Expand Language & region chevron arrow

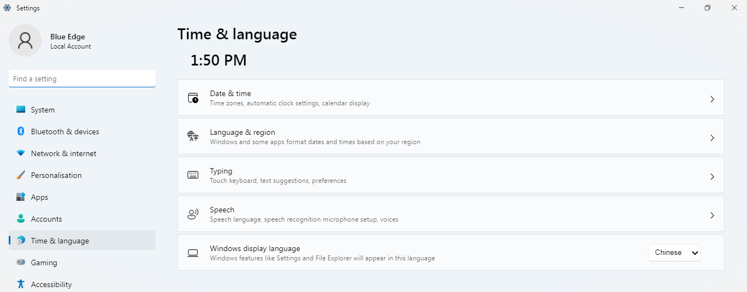[x=712, y=138]
